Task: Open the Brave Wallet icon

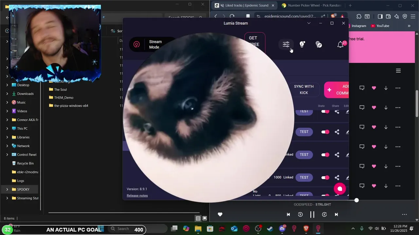Action: pyautogui.click(x=388, y=16)
